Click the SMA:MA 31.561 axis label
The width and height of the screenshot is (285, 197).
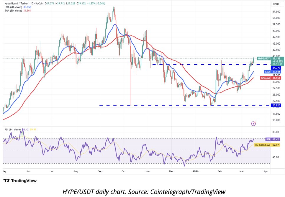(271, 78)
